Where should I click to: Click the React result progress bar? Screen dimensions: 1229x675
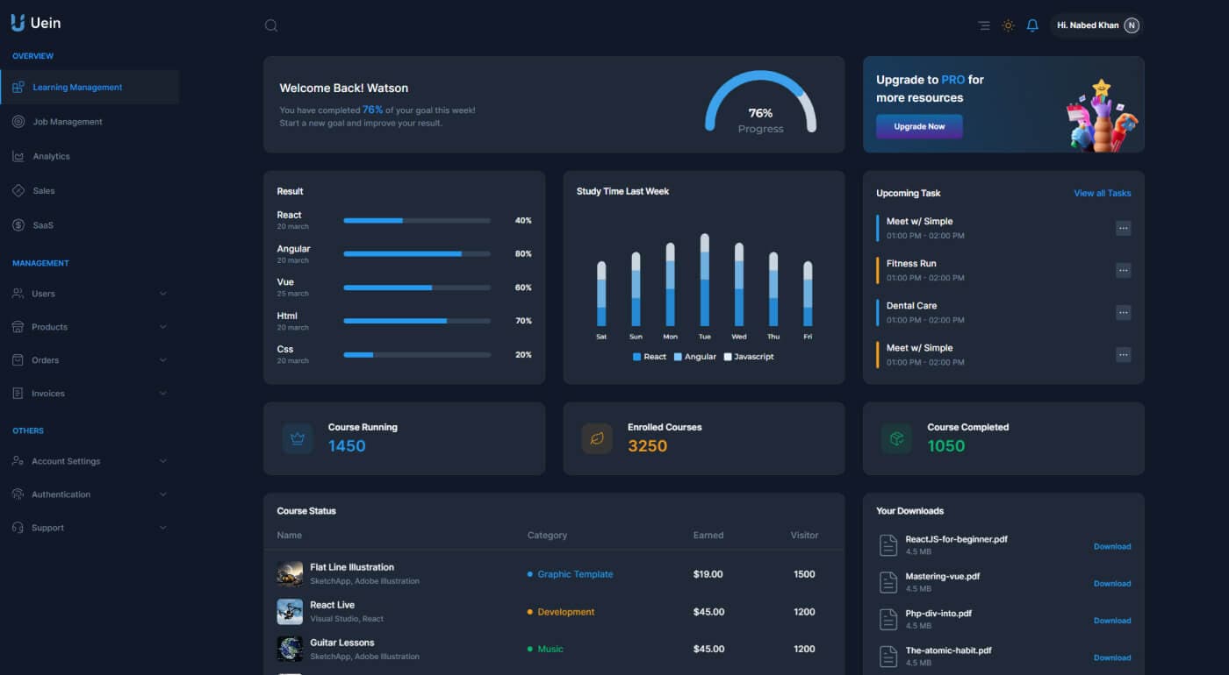[x=417, y=220]
